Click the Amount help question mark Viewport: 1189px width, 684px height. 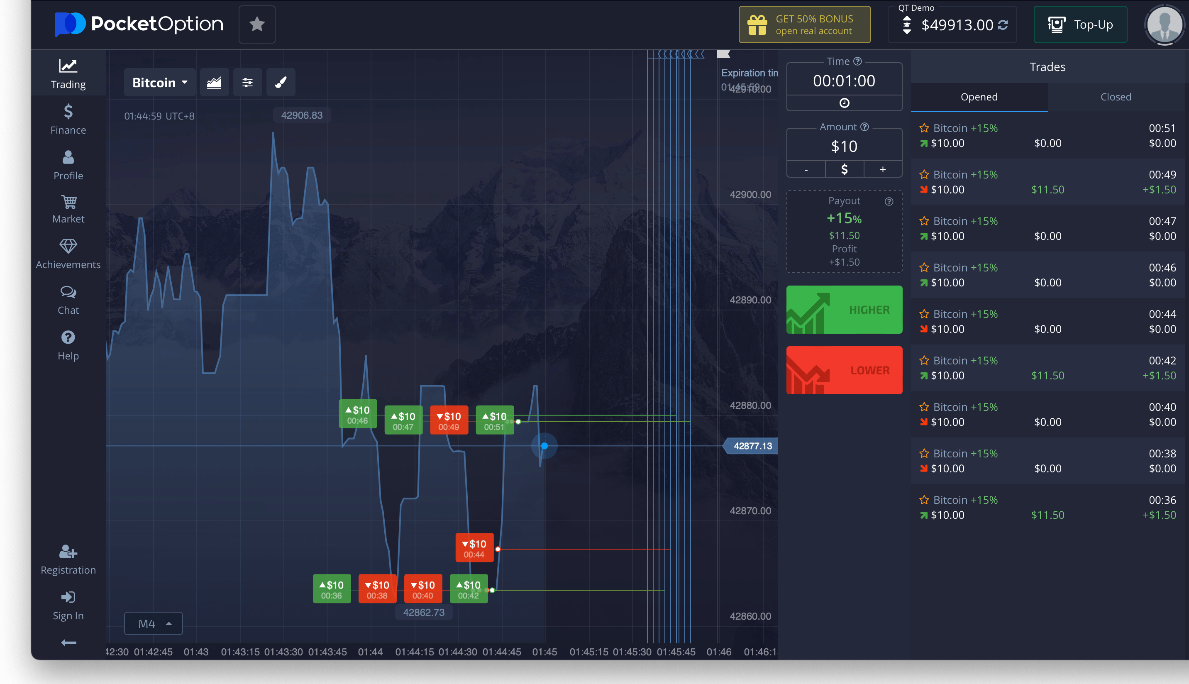(x=864, y=127)
